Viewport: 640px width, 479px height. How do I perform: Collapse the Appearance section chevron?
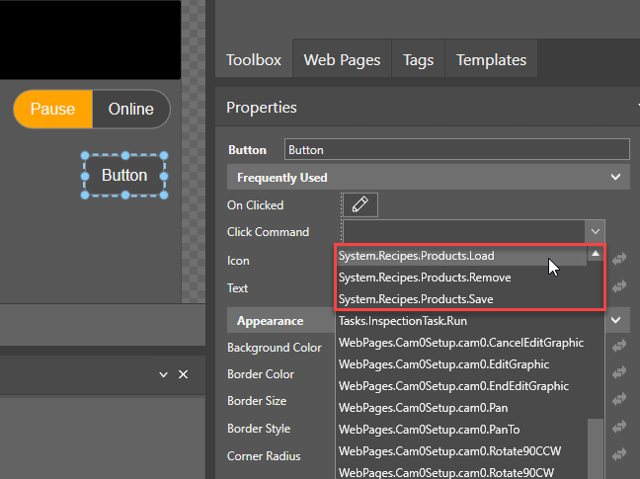click(616, 321)
